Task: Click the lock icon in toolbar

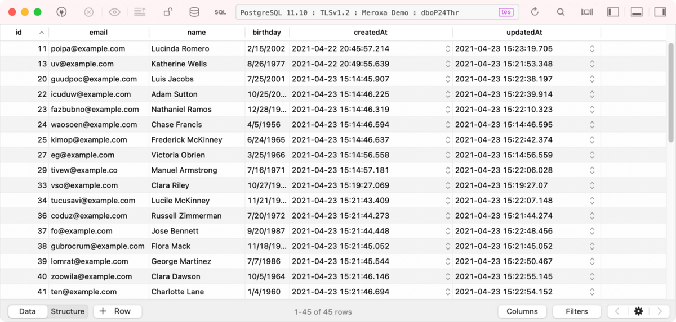Action: tap(168, 12)
